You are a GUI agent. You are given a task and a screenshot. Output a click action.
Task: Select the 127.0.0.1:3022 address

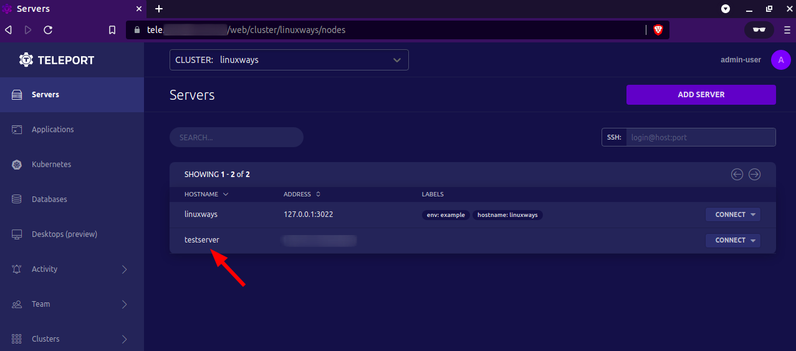coord(309,214)
